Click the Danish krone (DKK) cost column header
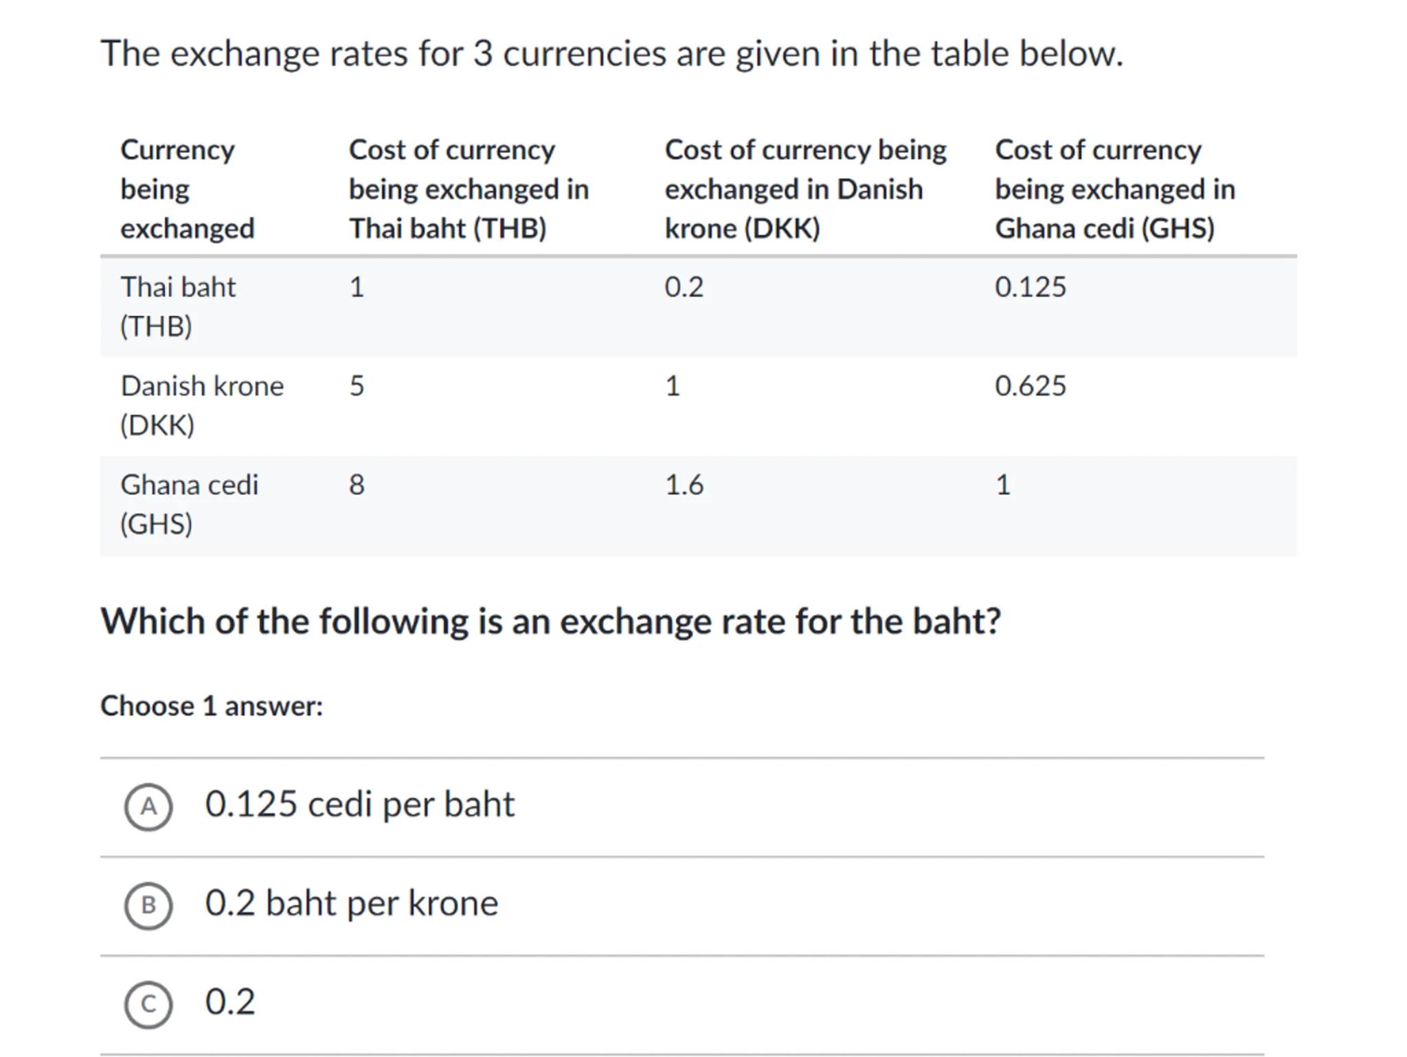The height and width of the screenshot is (1057, 1407). [805, 189]
